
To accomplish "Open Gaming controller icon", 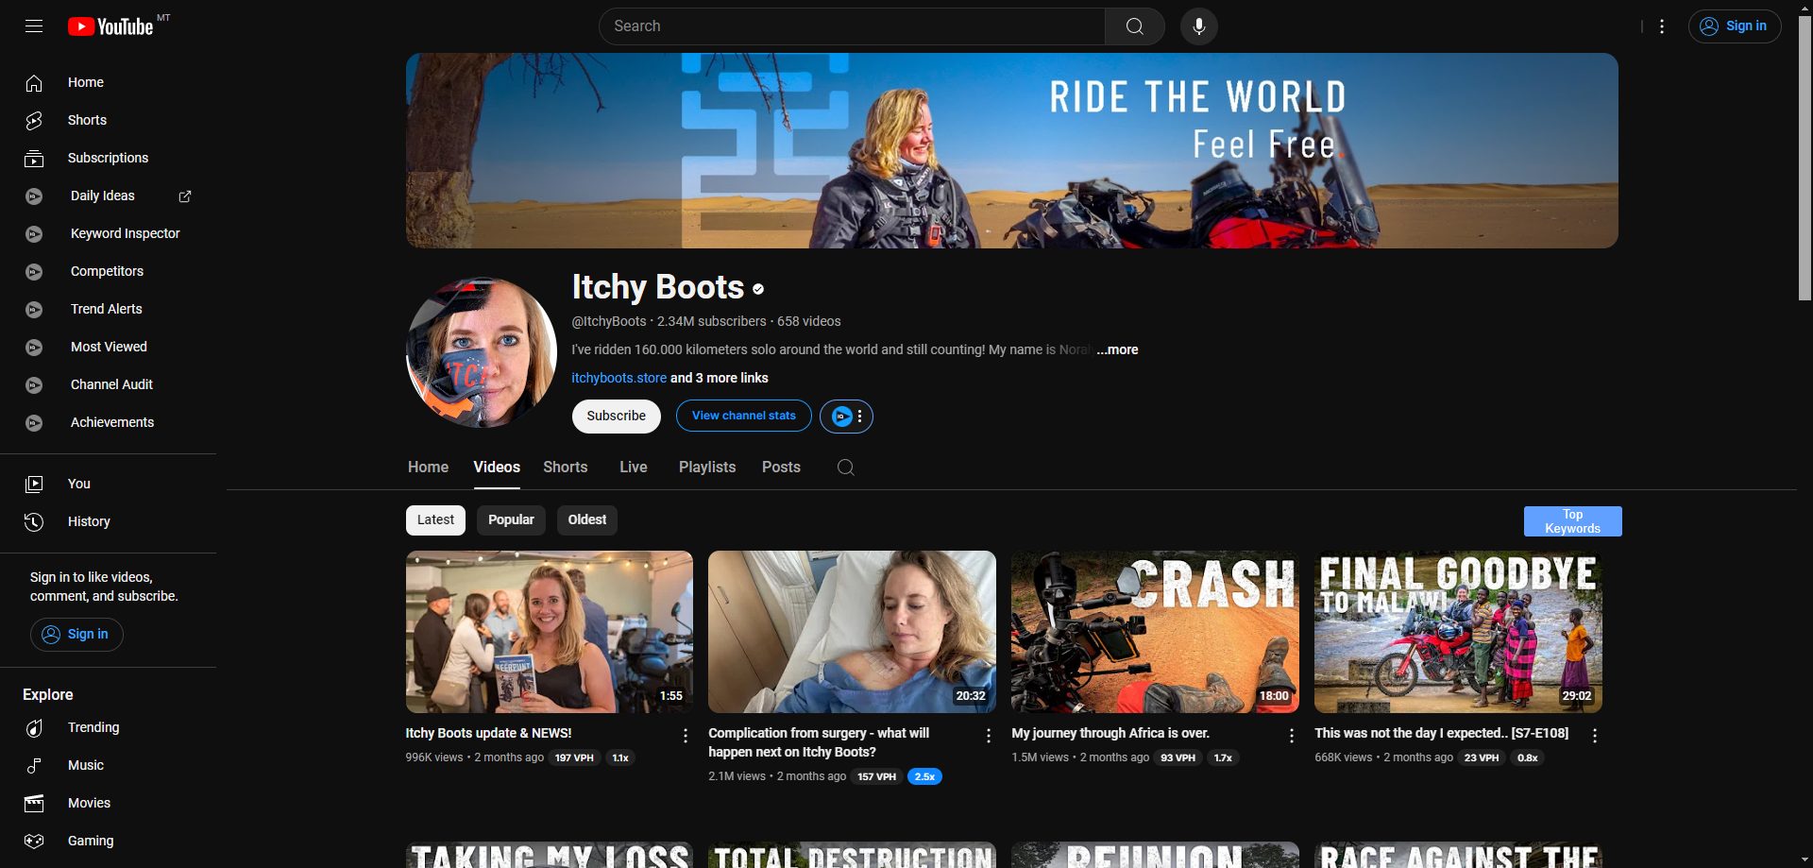I will coord(34,842).
